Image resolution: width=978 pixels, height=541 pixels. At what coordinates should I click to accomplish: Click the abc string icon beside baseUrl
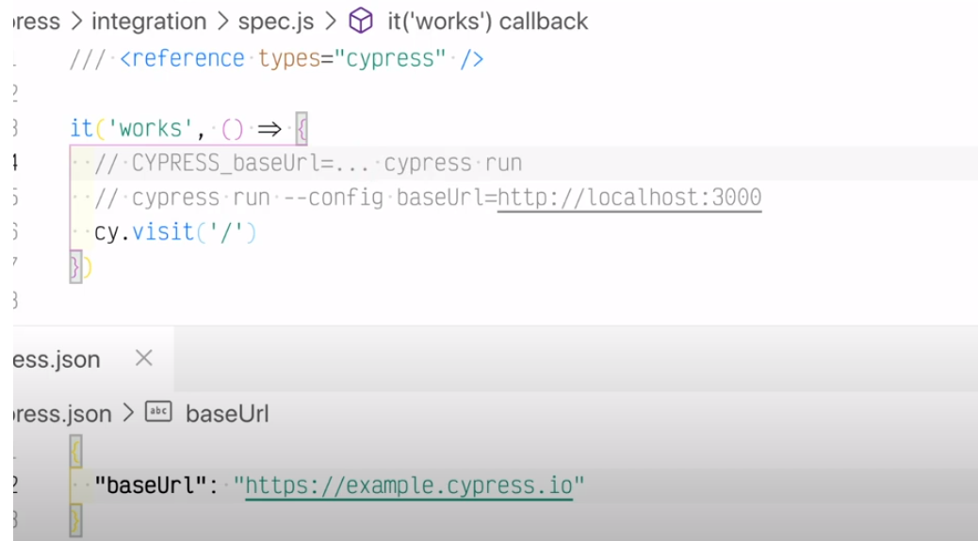pos(158,412)
